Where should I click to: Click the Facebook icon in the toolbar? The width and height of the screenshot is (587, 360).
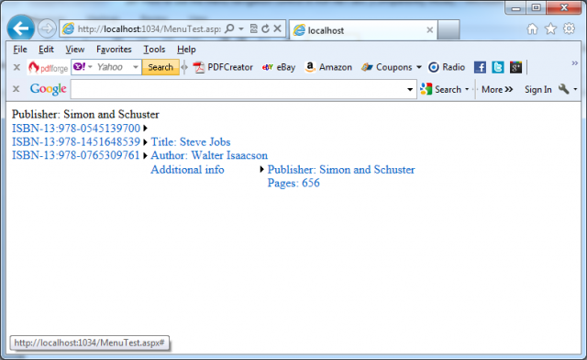point(480,68)
